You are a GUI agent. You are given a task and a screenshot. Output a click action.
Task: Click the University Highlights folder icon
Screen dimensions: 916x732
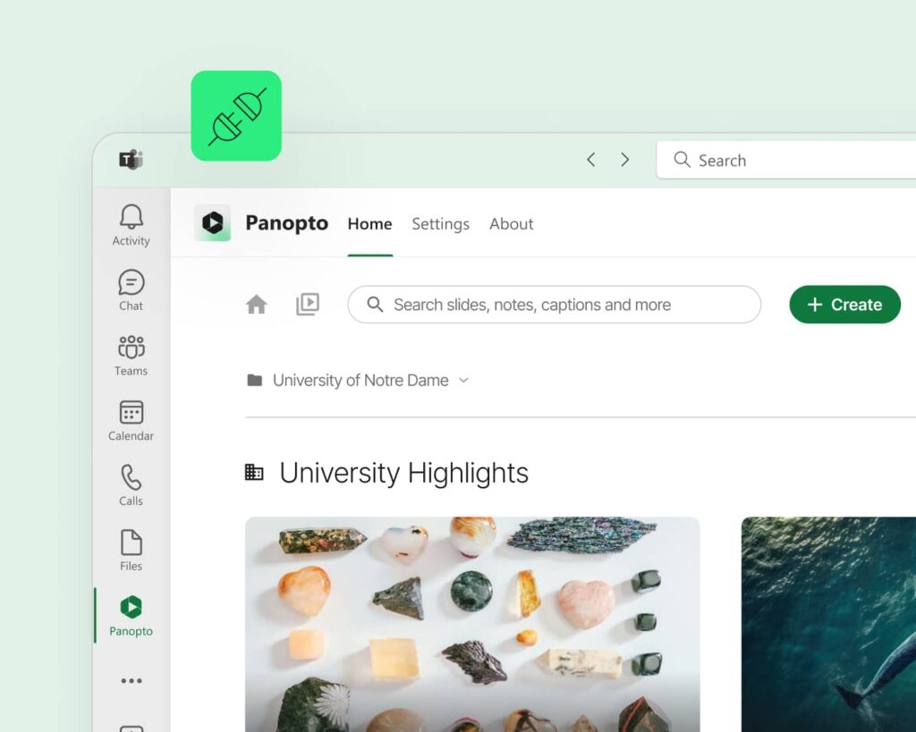click(x=254, y=472)
